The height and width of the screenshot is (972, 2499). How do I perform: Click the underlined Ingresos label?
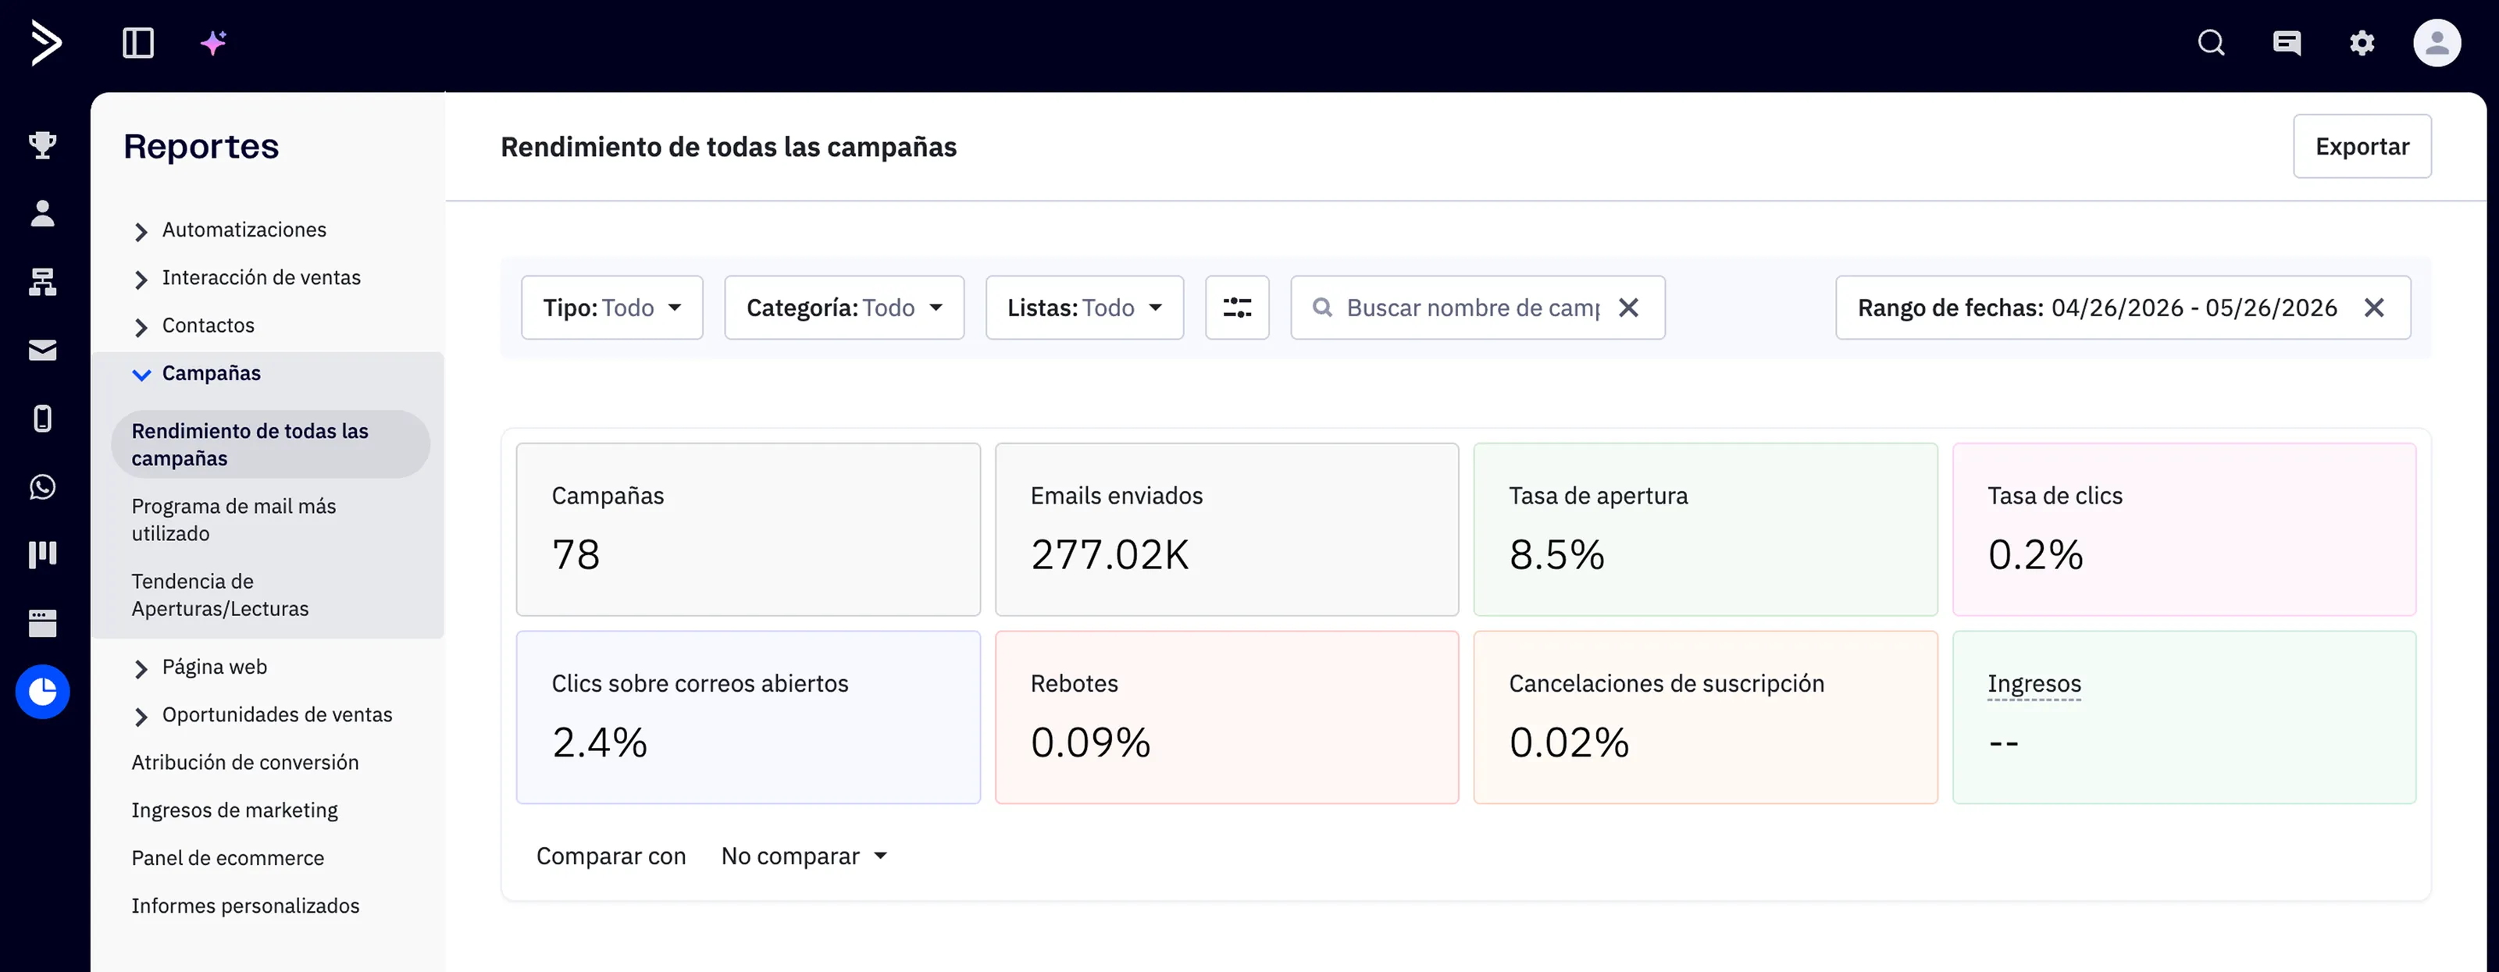coord(2034,684)
